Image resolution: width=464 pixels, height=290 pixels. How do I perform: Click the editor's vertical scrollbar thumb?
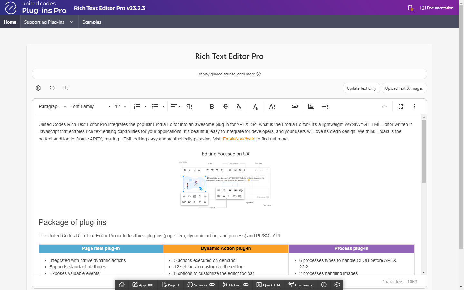click(424, 151)
